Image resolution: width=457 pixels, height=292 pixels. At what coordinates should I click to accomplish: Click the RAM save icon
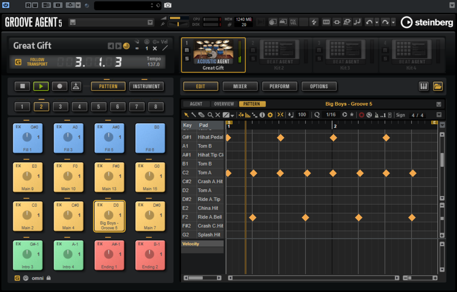pyautogui.click(x=326, y=22)
